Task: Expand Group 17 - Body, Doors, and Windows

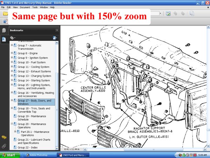Action: 12,100
